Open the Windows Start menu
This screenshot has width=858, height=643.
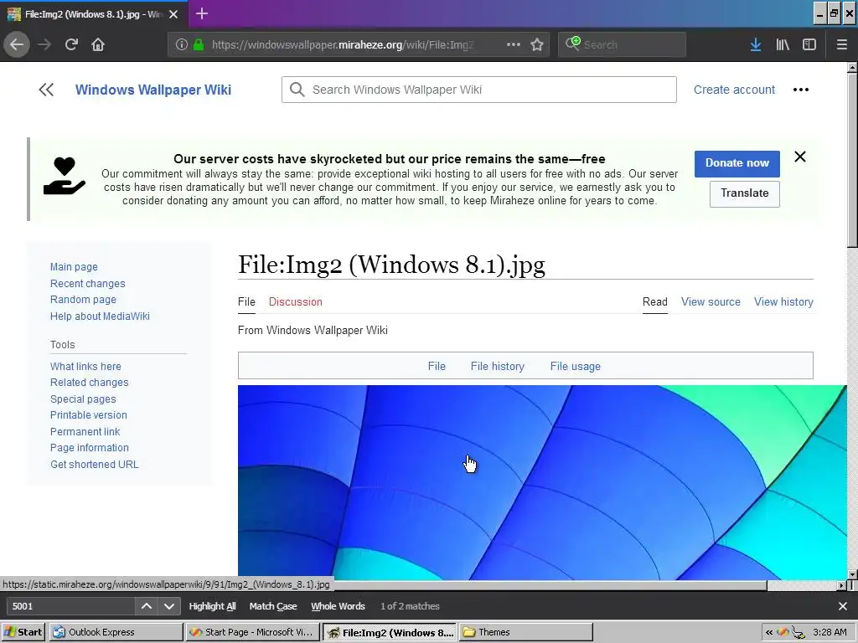coord(23,632)
